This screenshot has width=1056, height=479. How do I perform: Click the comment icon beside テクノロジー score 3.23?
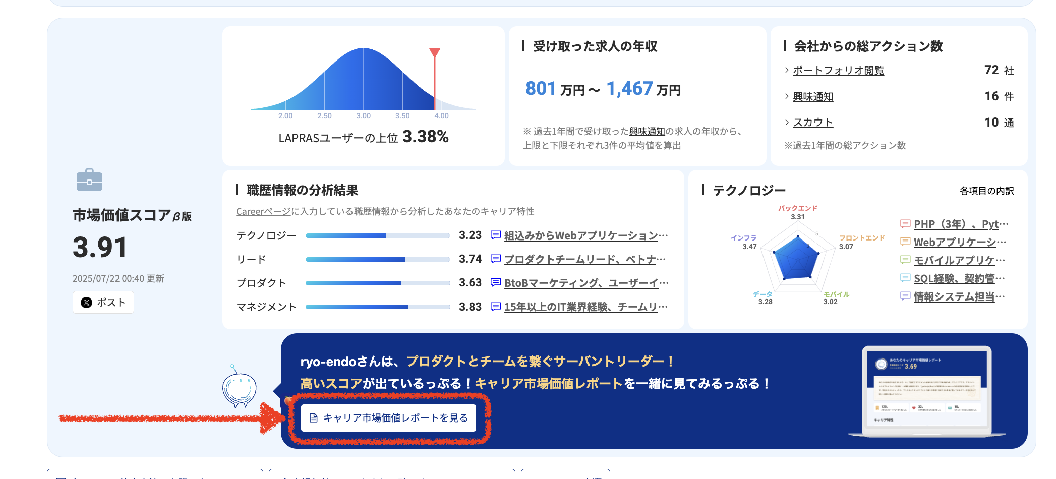click(x=496, y=235)
